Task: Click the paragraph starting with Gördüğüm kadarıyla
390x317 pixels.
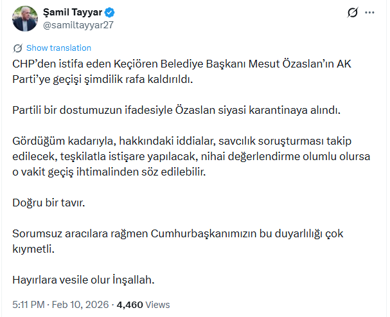Action: coord(193,157)
